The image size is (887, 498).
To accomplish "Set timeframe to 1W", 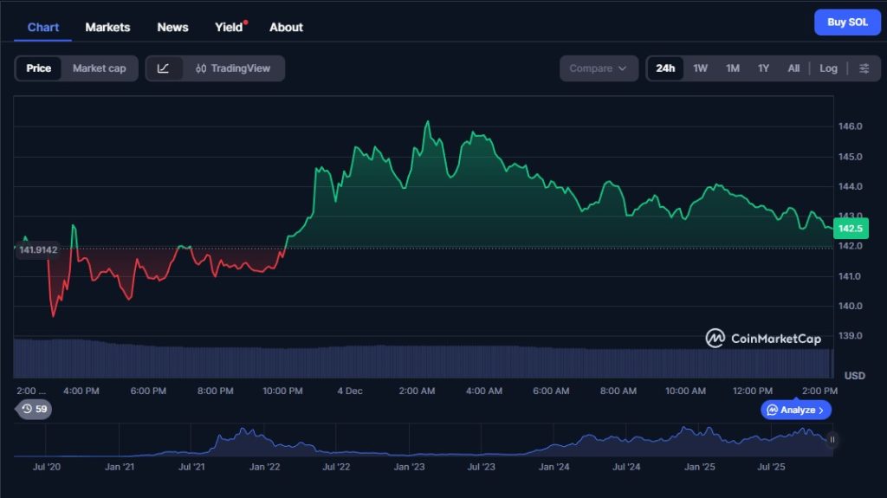I will (x=700, y=68).
